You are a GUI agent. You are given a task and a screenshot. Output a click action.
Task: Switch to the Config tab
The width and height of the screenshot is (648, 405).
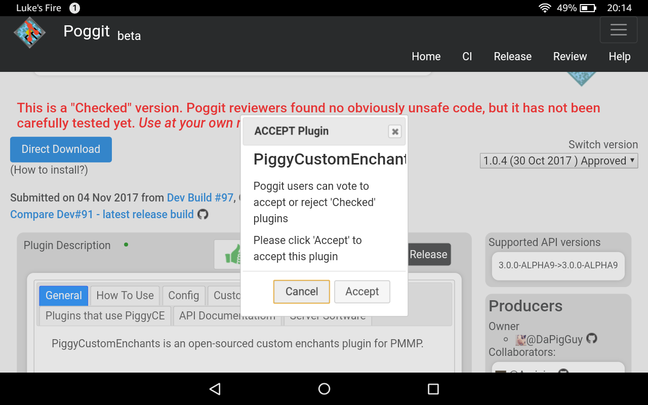184,296
